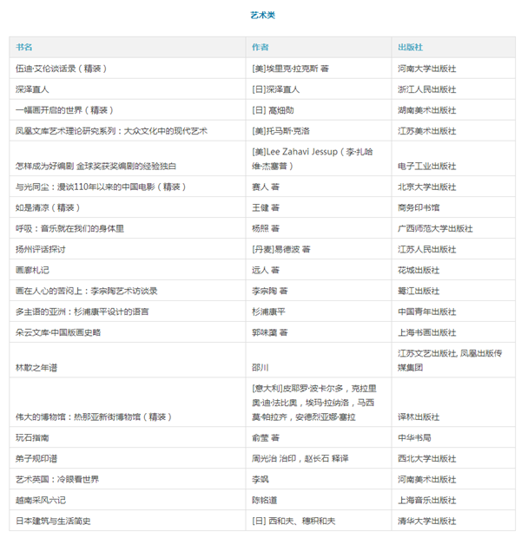This screenshot has width=521, height=538.
Task: Click the 出版社 column header
Action: [410, 47]
